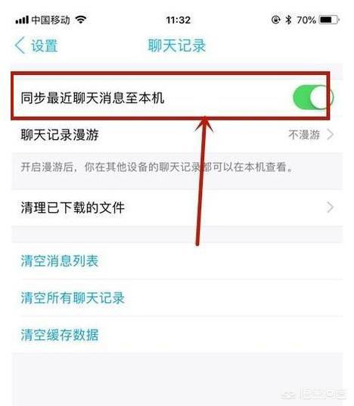Tap the 同步最近聊天消息至本机 label text
354x406 pixels.
pos(92,98)
